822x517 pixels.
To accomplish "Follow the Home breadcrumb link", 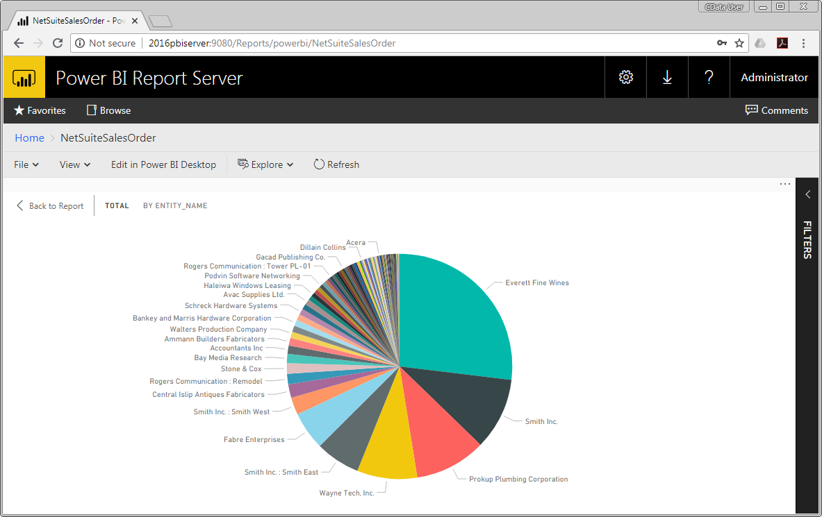I will coord(30,138).
